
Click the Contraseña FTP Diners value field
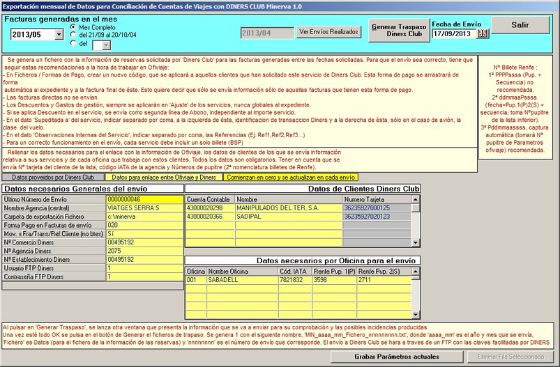(144, 276)
